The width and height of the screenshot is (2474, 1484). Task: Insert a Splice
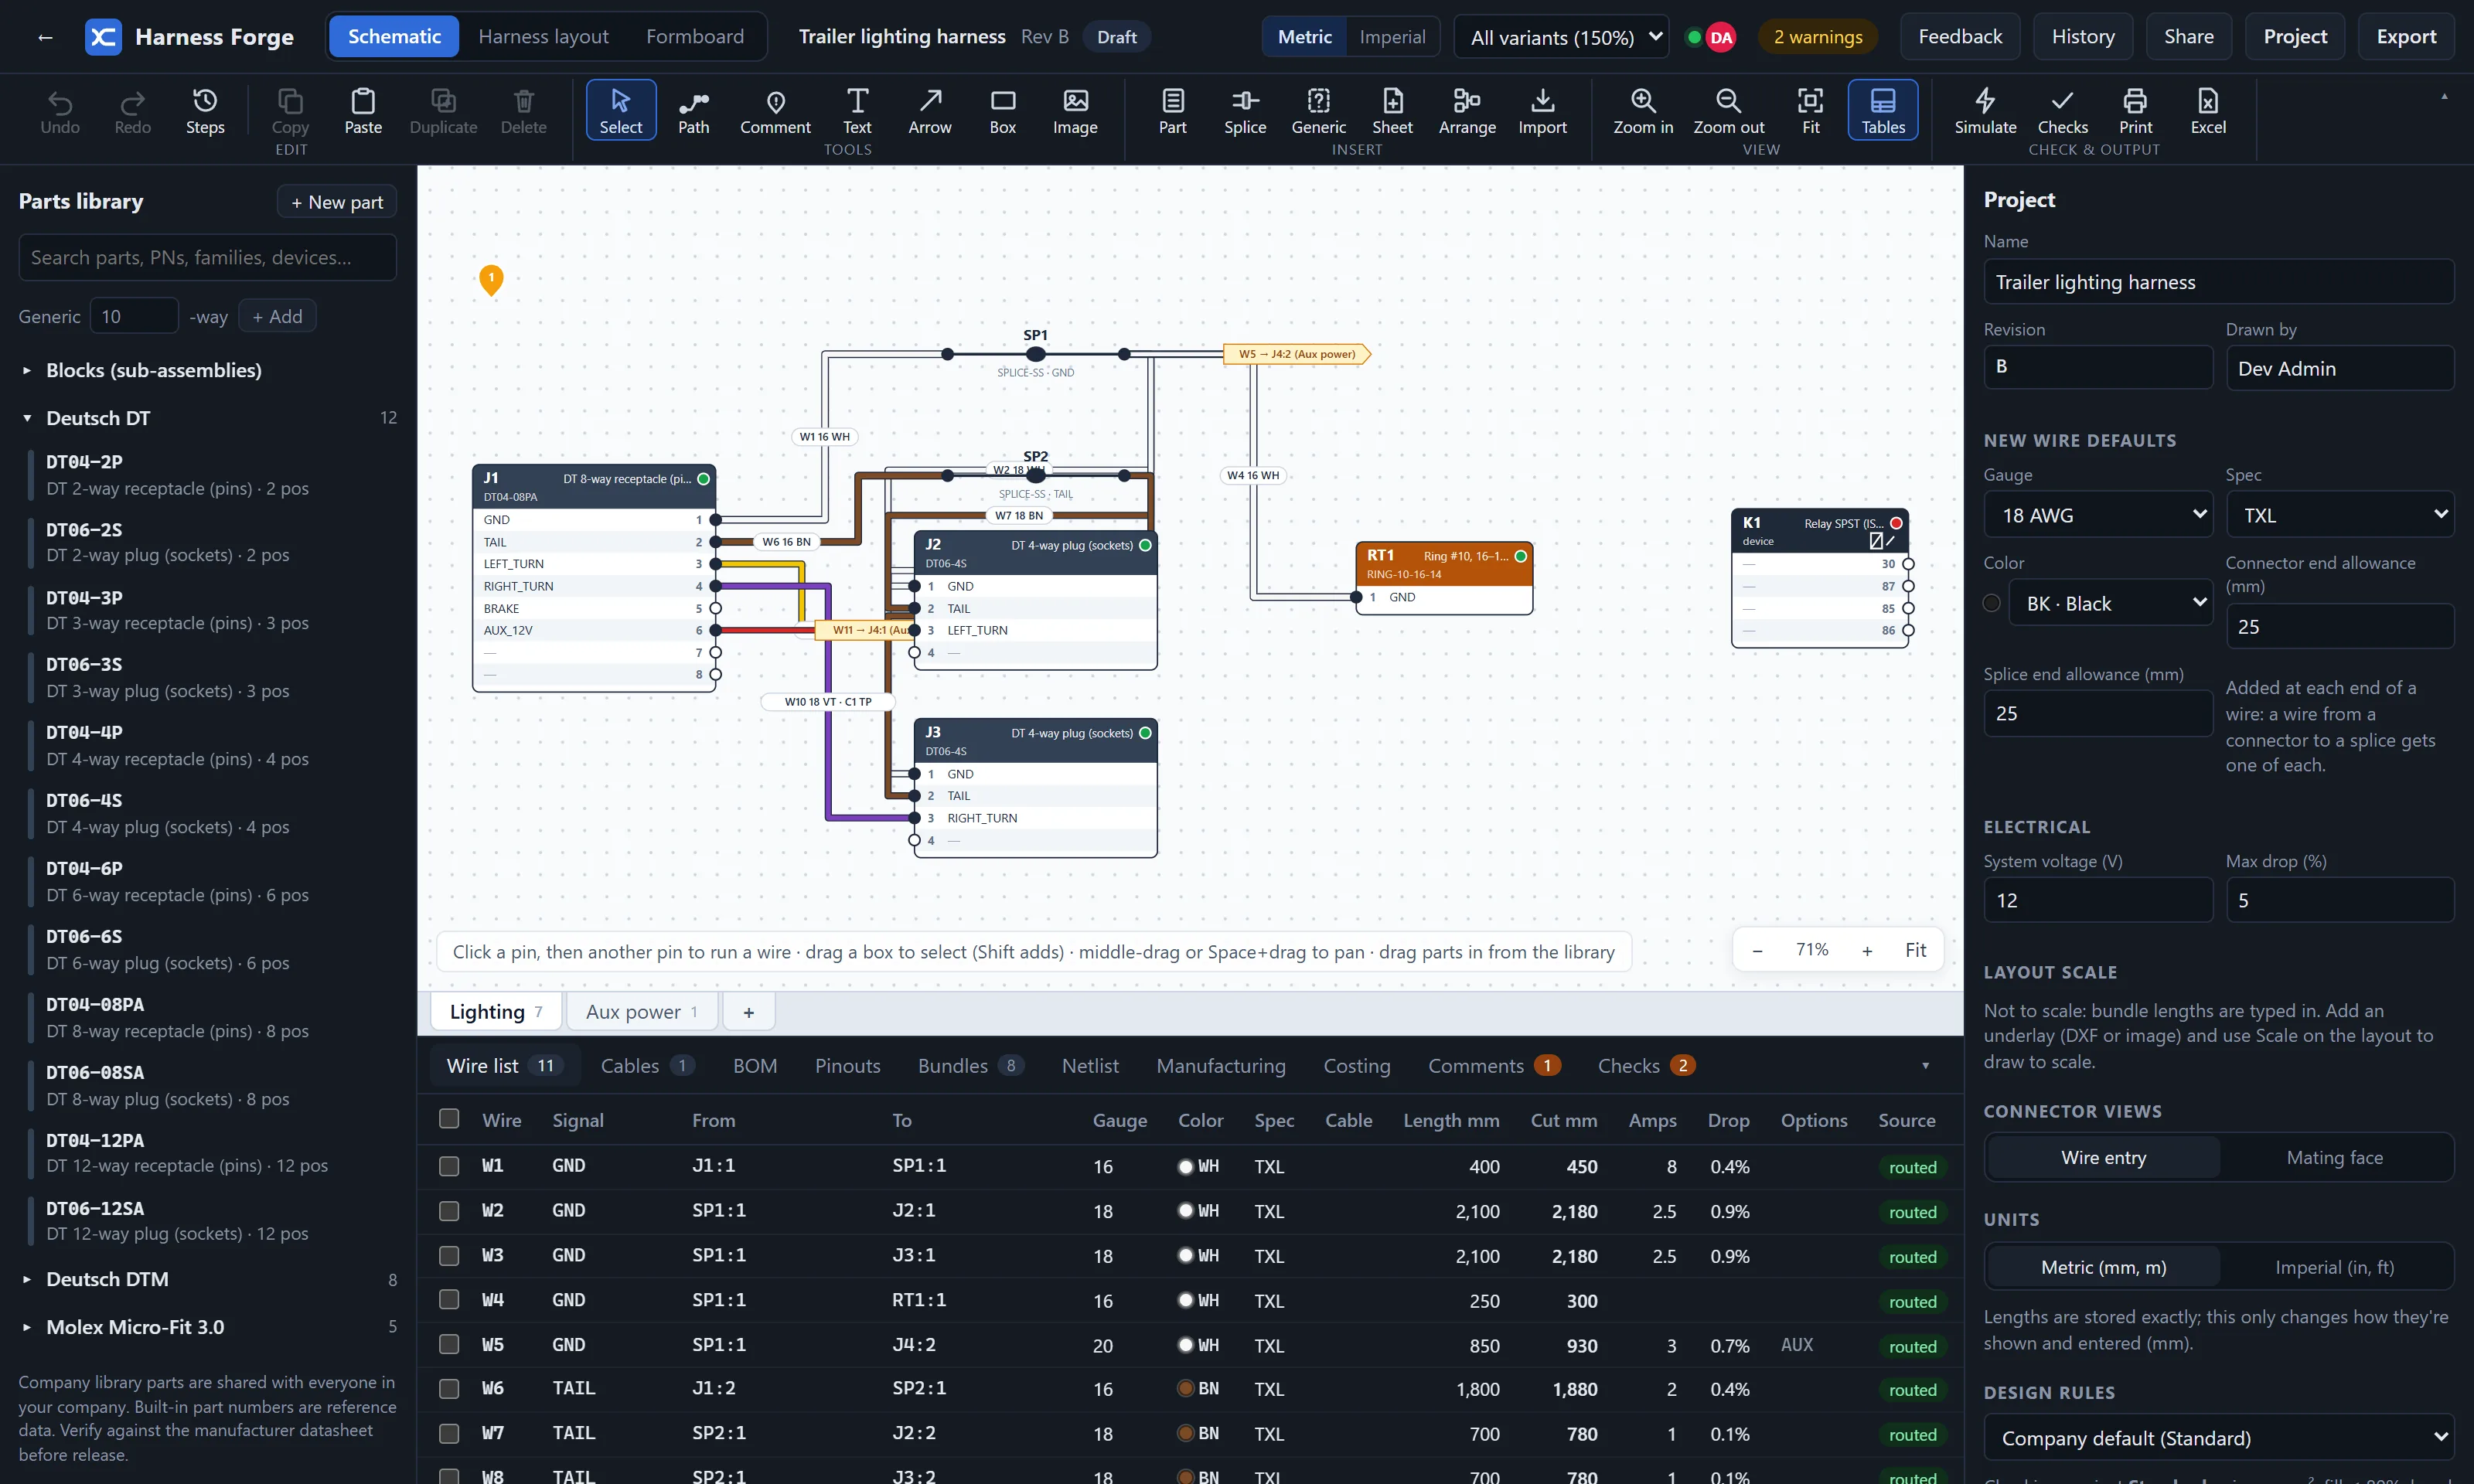[x=1245, y=111]
